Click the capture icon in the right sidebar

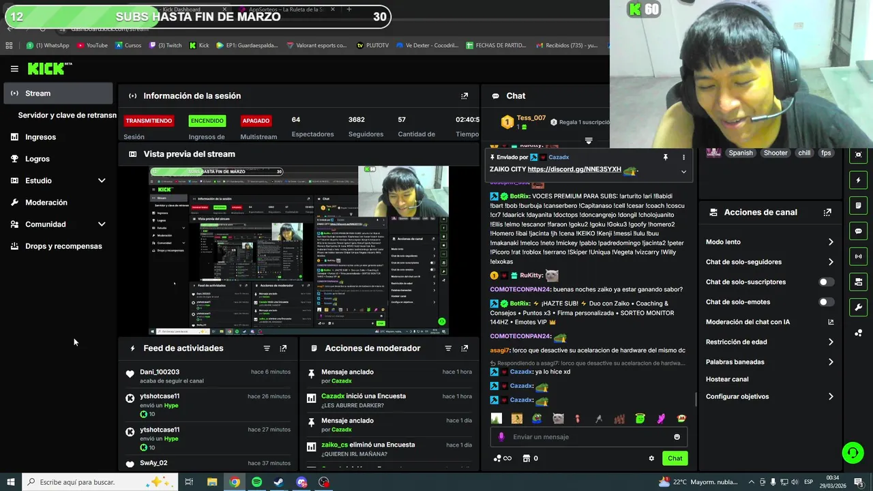858,155
